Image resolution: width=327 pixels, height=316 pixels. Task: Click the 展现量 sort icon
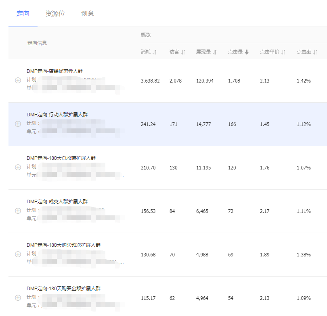[x=215, y=52]
